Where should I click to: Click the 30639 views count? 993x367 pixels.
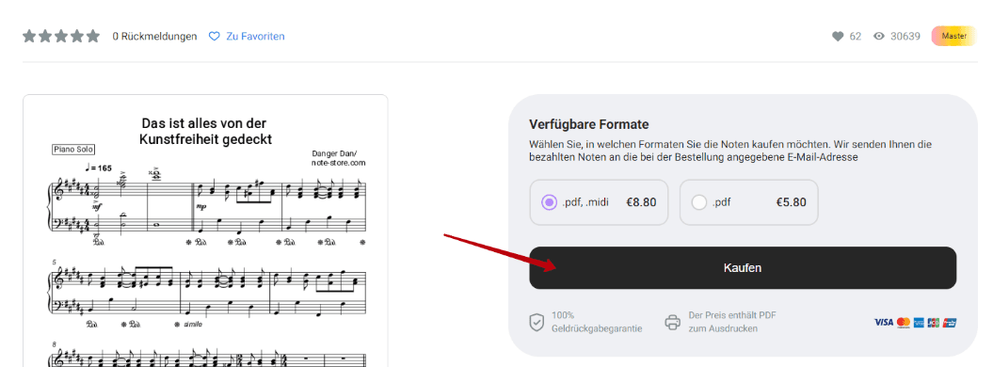click(x=905, y=37)
